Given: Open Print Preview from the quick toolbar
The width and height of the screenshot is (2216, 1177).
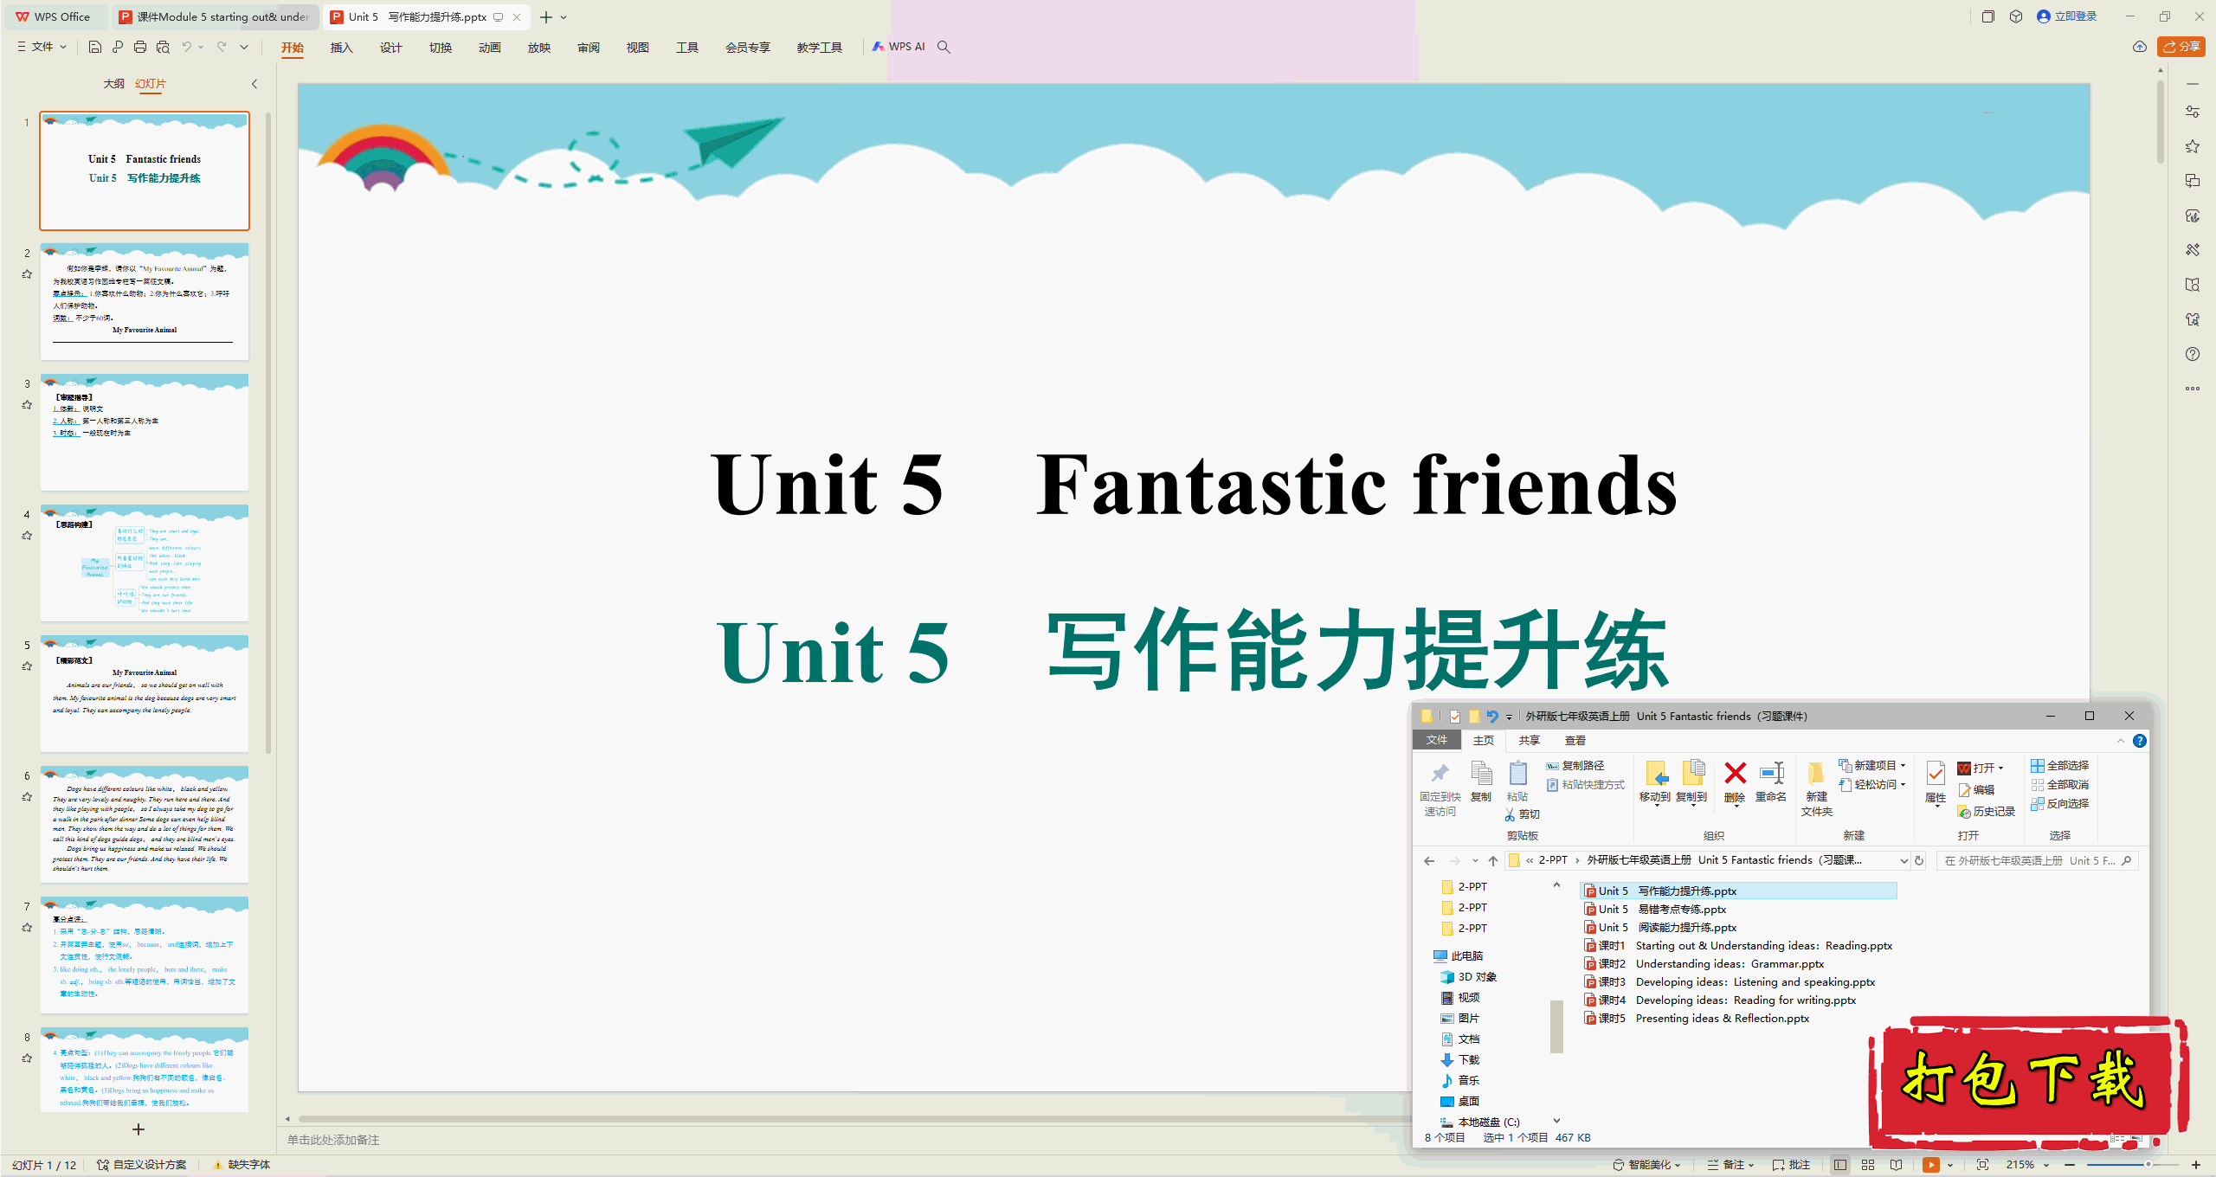Looking at the screenshot, I should [163, 47].
